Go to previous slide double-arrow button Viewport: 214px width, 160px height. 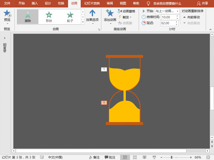pyautogui.click(x=212, y=142)
